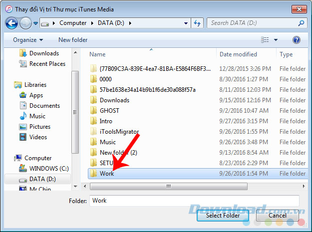Click the Folder name input field
This screenshot has width=312, height=232.
194,201
